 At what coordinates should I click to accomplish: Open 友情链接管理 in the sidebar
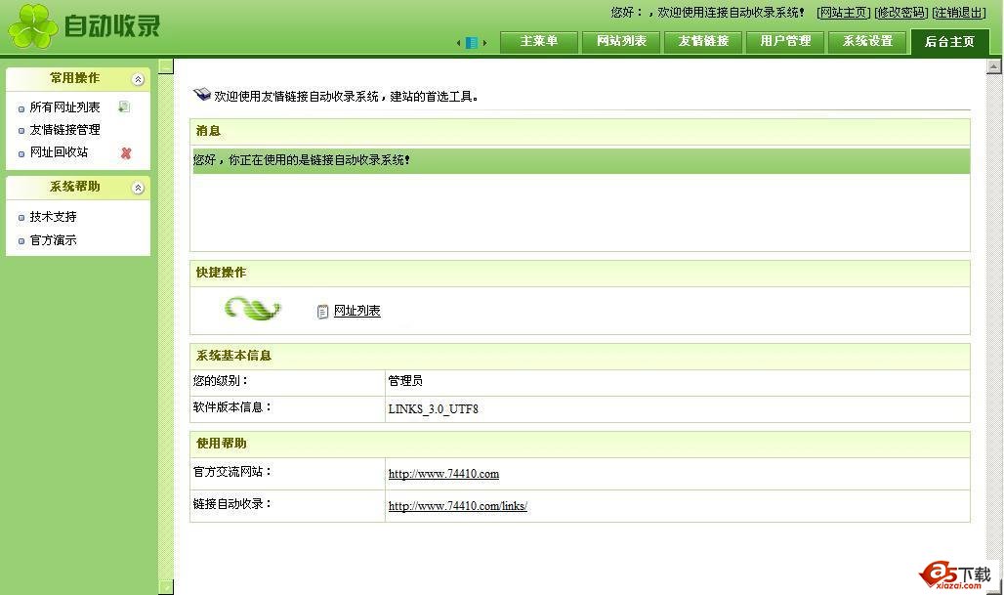tap(64, 130)
